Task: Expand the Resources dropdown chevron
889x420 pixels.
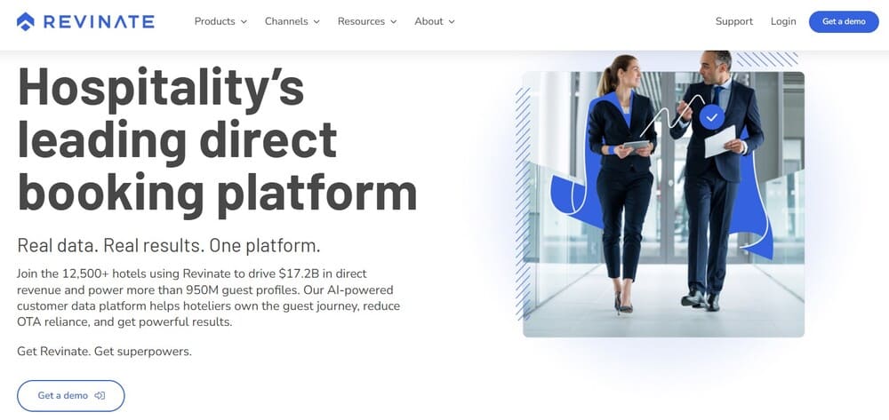Action: (x=394, y=22)
